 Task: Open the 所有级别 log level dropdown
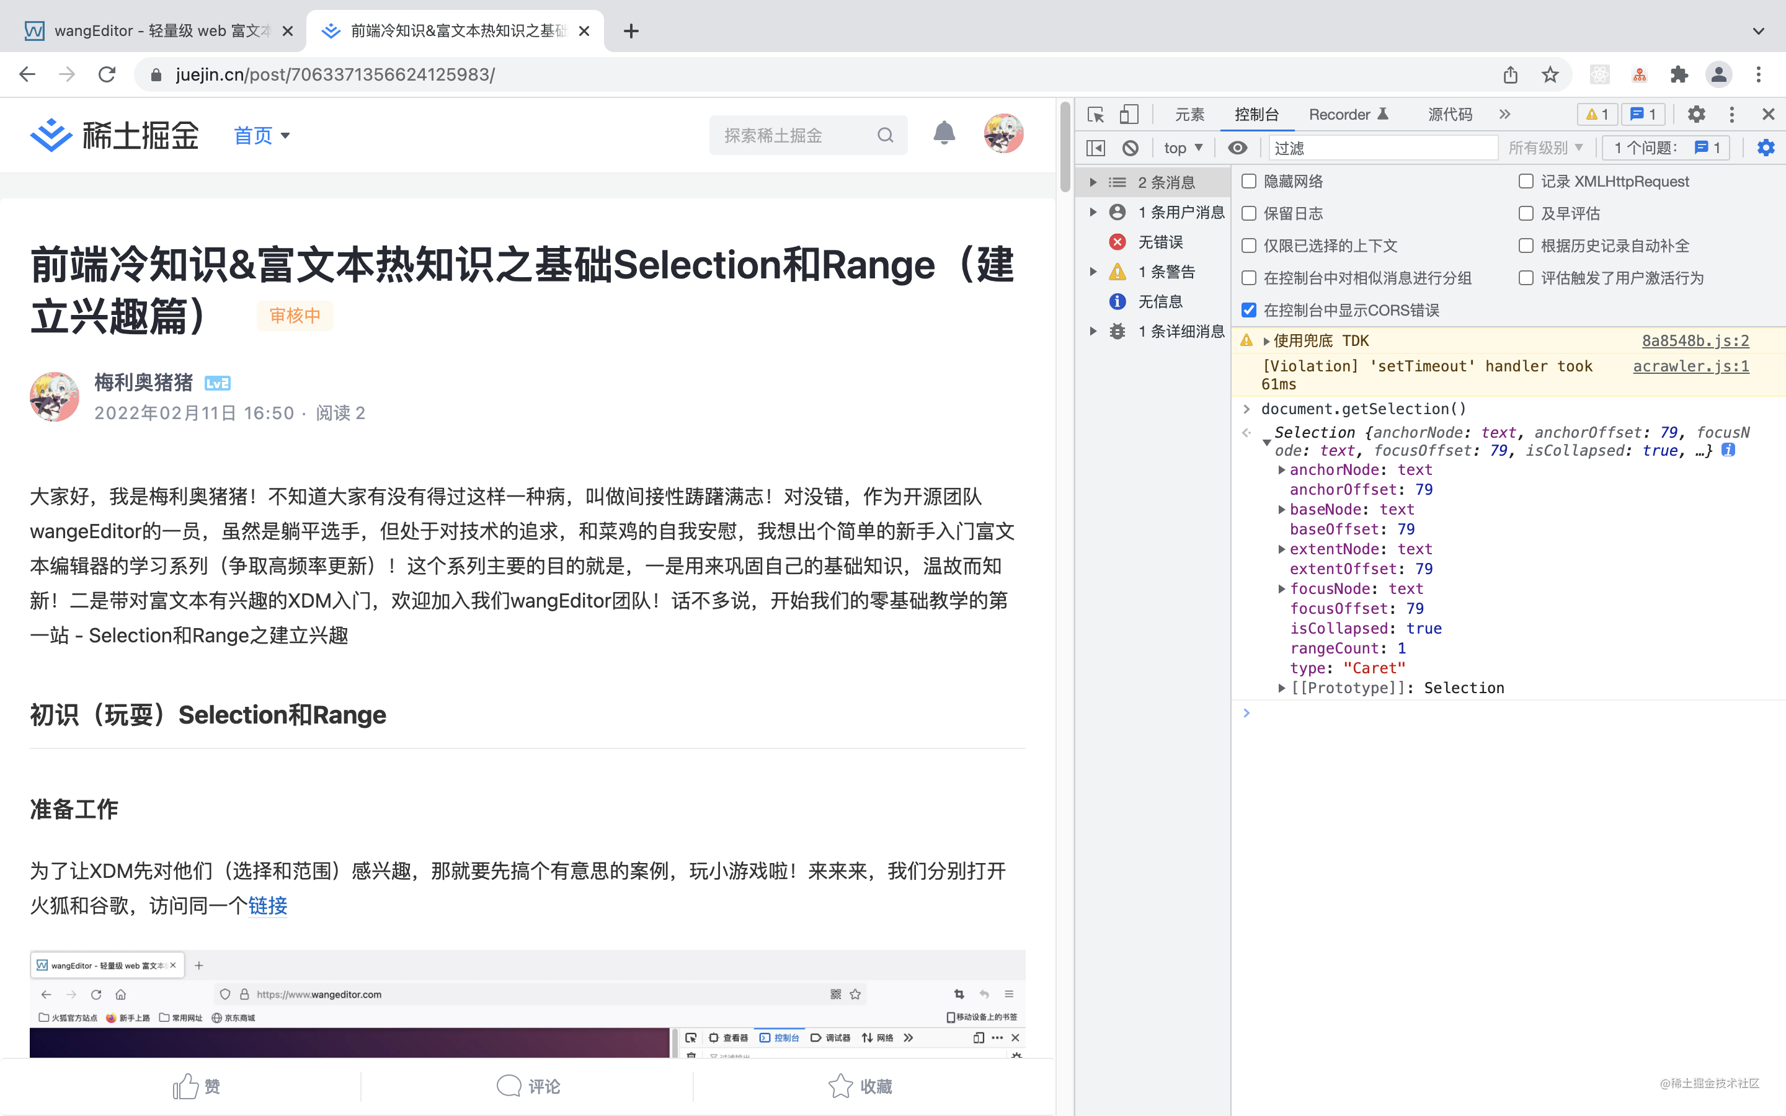1545,148
